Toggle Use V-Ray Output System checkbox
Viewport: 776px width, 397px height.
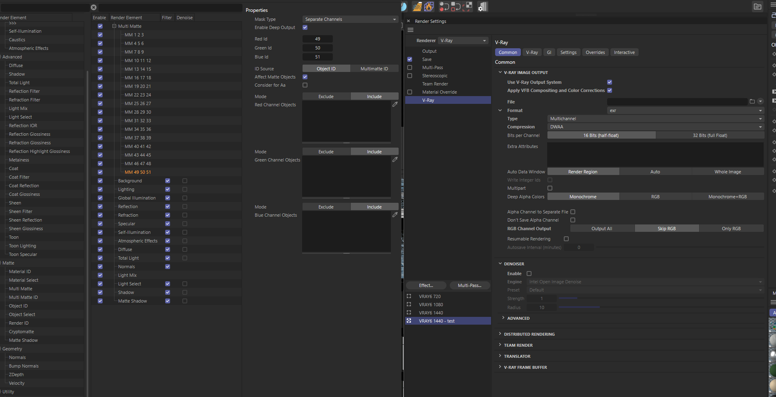(x=610, y=82)
